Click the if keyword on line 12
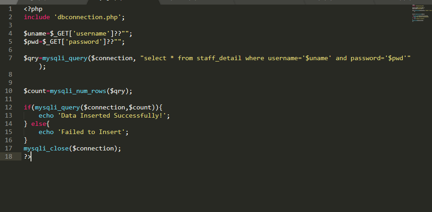 27,107
